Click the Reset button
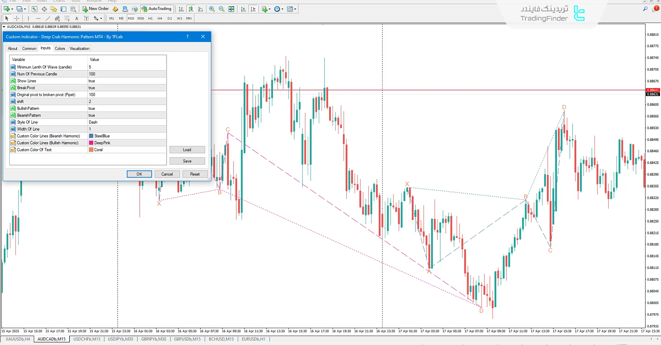This screenshot has width=661, height=345. (x=195, y=174)
